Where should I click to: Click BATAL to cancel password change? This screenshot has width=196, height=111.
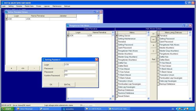point(68,84)
